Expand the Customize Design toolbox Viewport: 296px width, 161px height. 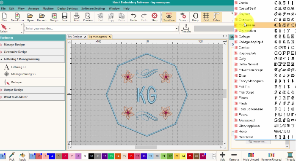pyautogui.click(x=32, y=52)
